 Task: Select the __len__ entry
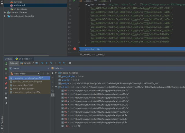[71, 126]
